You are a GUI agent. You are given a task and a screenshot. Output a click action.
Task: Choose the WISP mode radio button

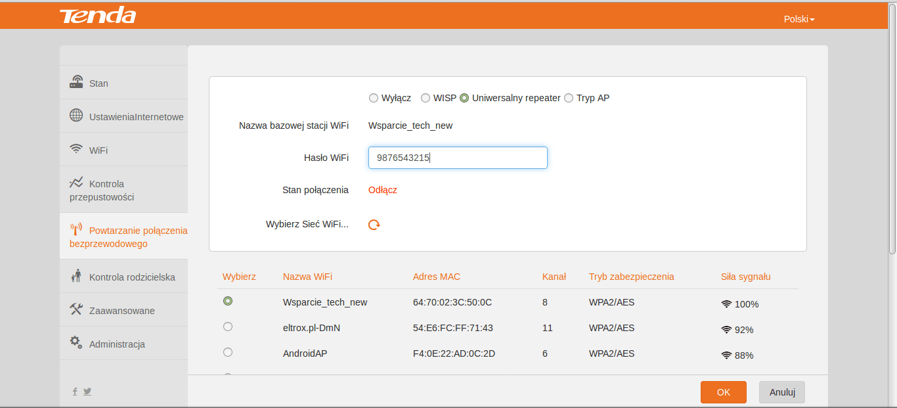tap(426, 98)
